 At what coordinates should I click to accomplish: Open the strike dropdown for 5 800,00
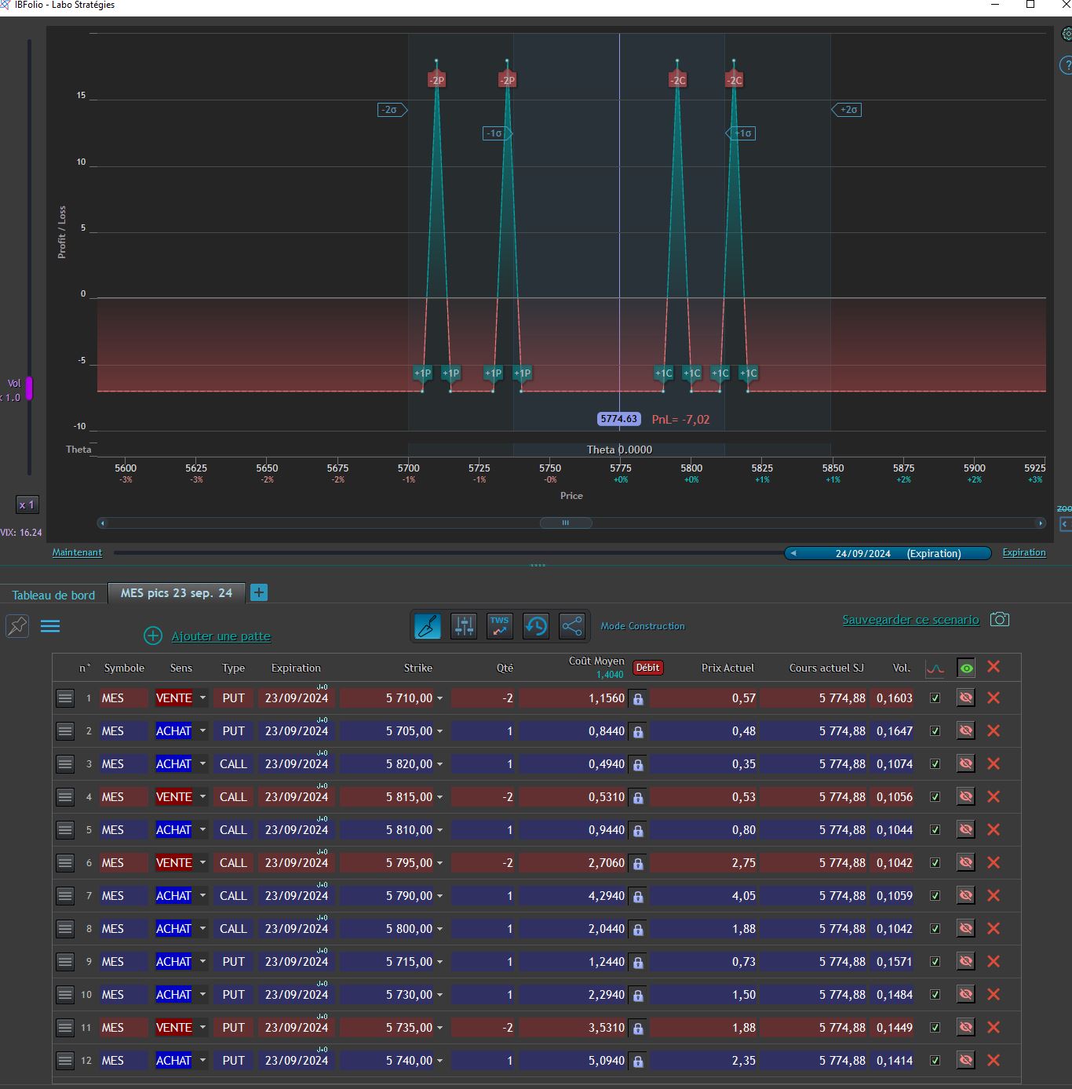tap(439, 929)
